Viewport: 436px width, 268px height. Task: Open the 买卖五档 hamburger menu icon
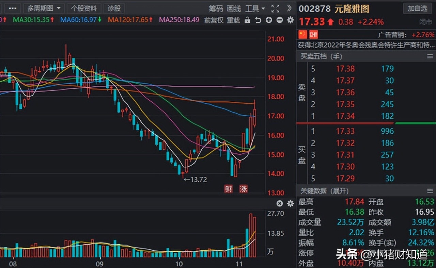coord(430,56)
